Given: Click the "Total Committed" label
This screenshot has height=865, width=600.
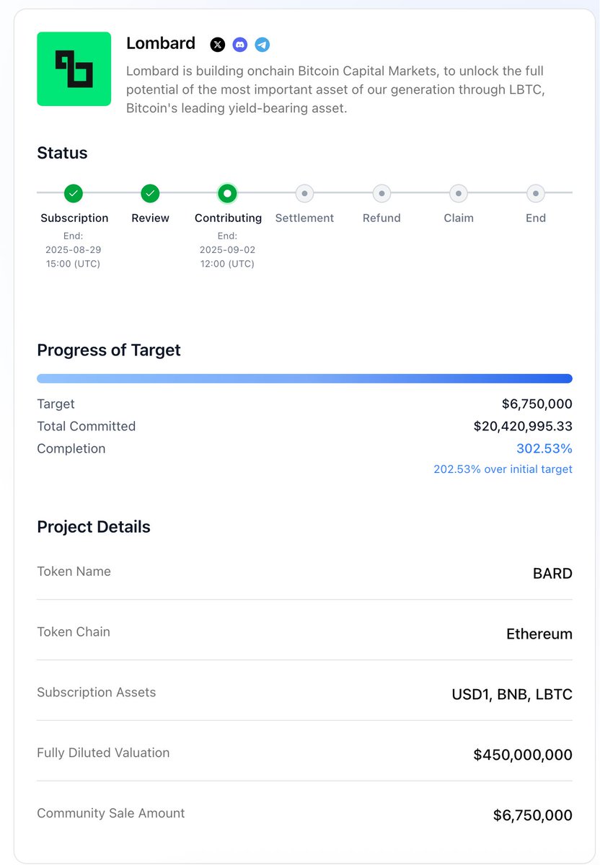Looking at the screenshot, I should (x=87, y=426).
